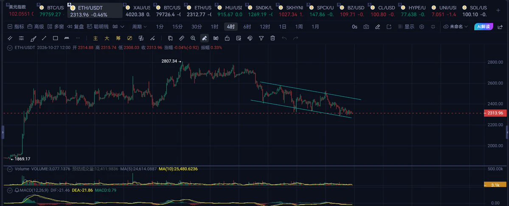
Task: Click the undo arrow
Action: (x=284, y=38)
